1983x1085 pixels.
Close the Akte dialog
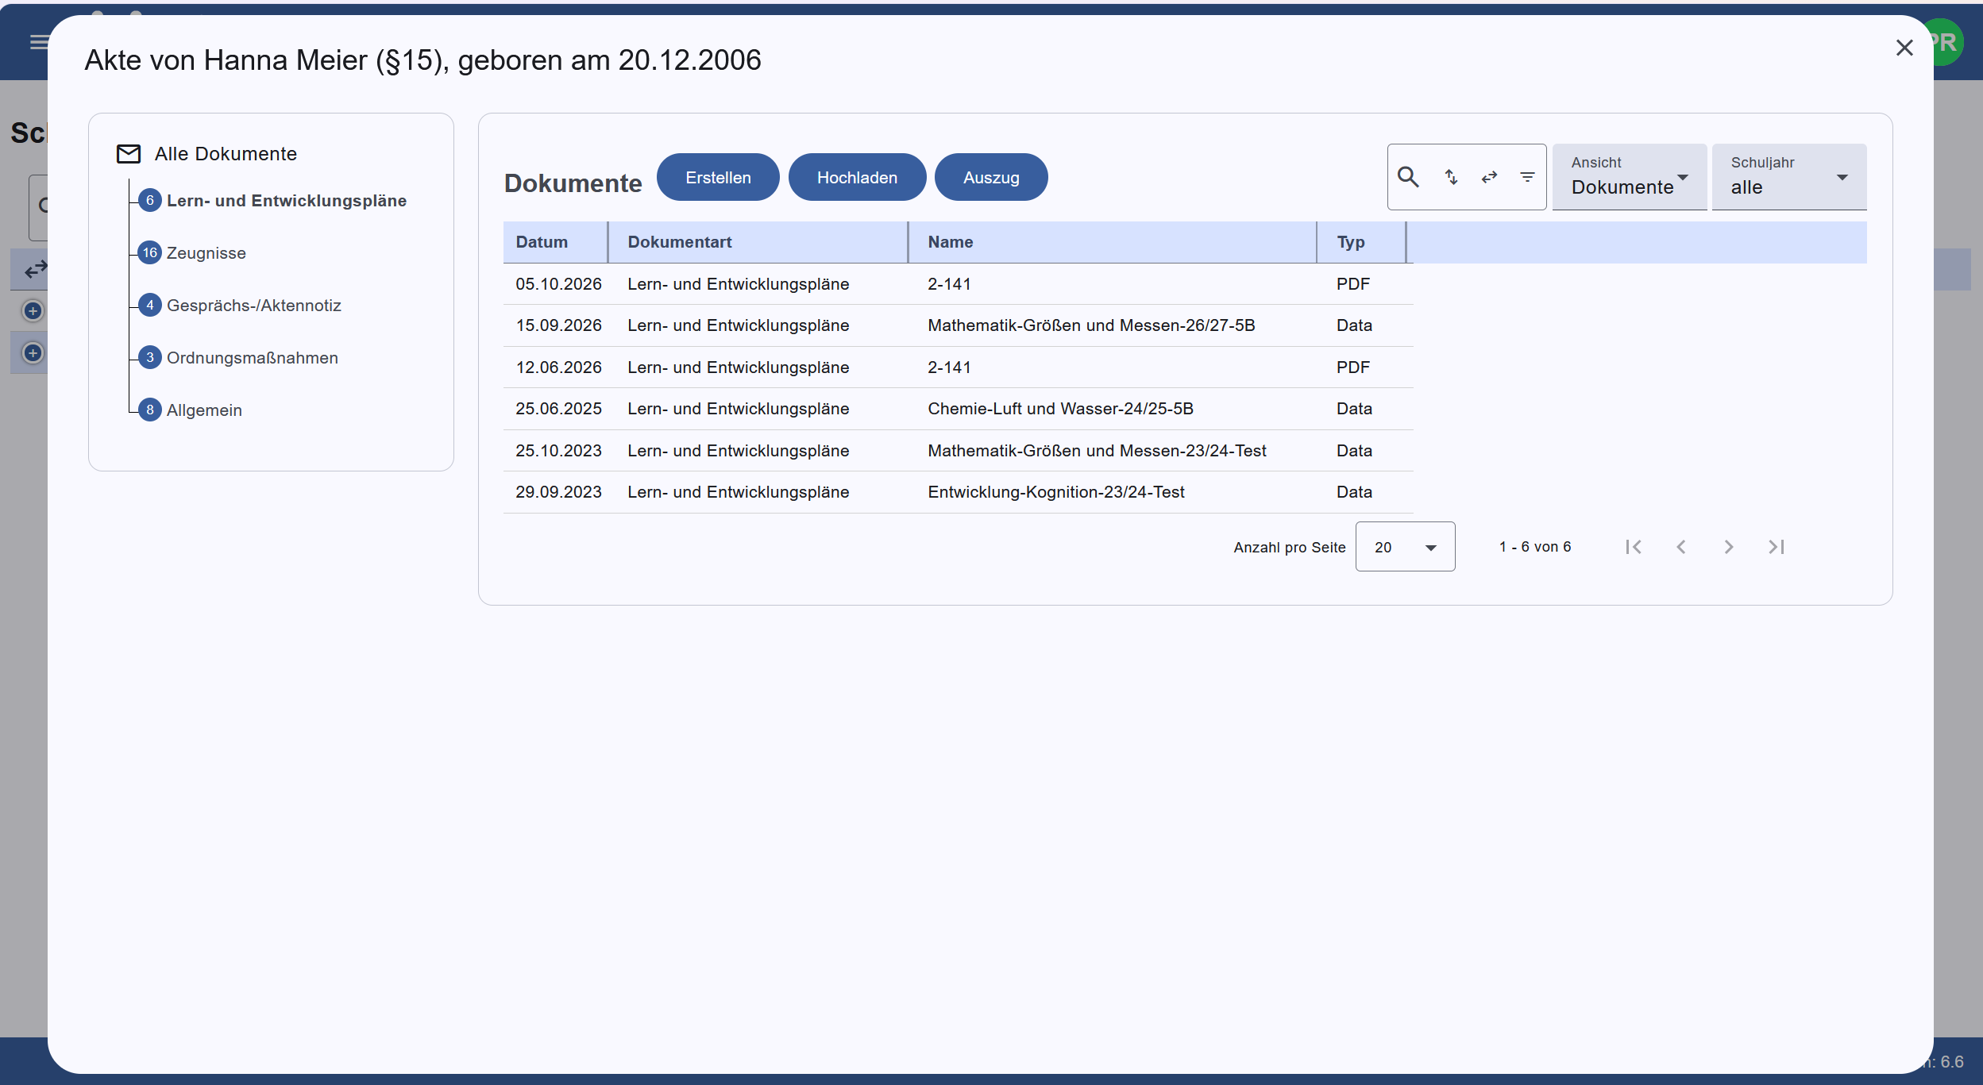[1904, 48]
